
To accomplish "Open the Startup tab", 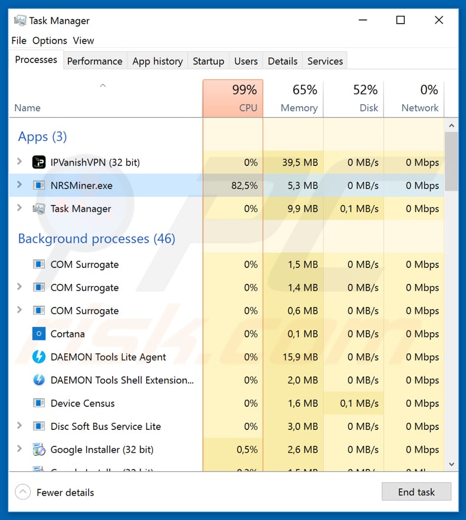I will tap(208, 61).
